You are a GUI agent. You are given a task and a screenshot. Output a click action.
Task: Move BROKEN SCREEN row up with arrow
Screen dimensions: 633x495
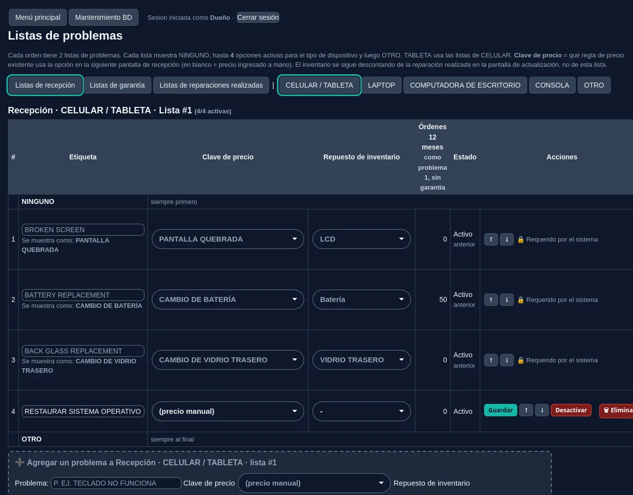(491, 239)
